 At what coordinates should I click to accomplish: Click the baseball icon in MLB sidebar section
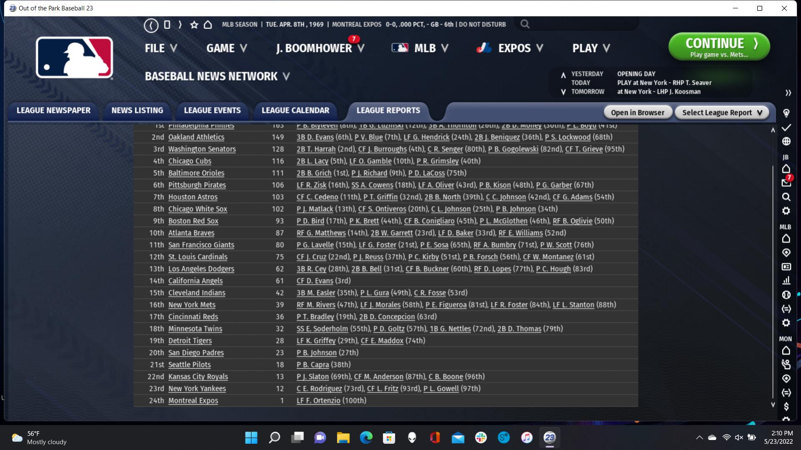pyautogui.click(x=786, y=295)
